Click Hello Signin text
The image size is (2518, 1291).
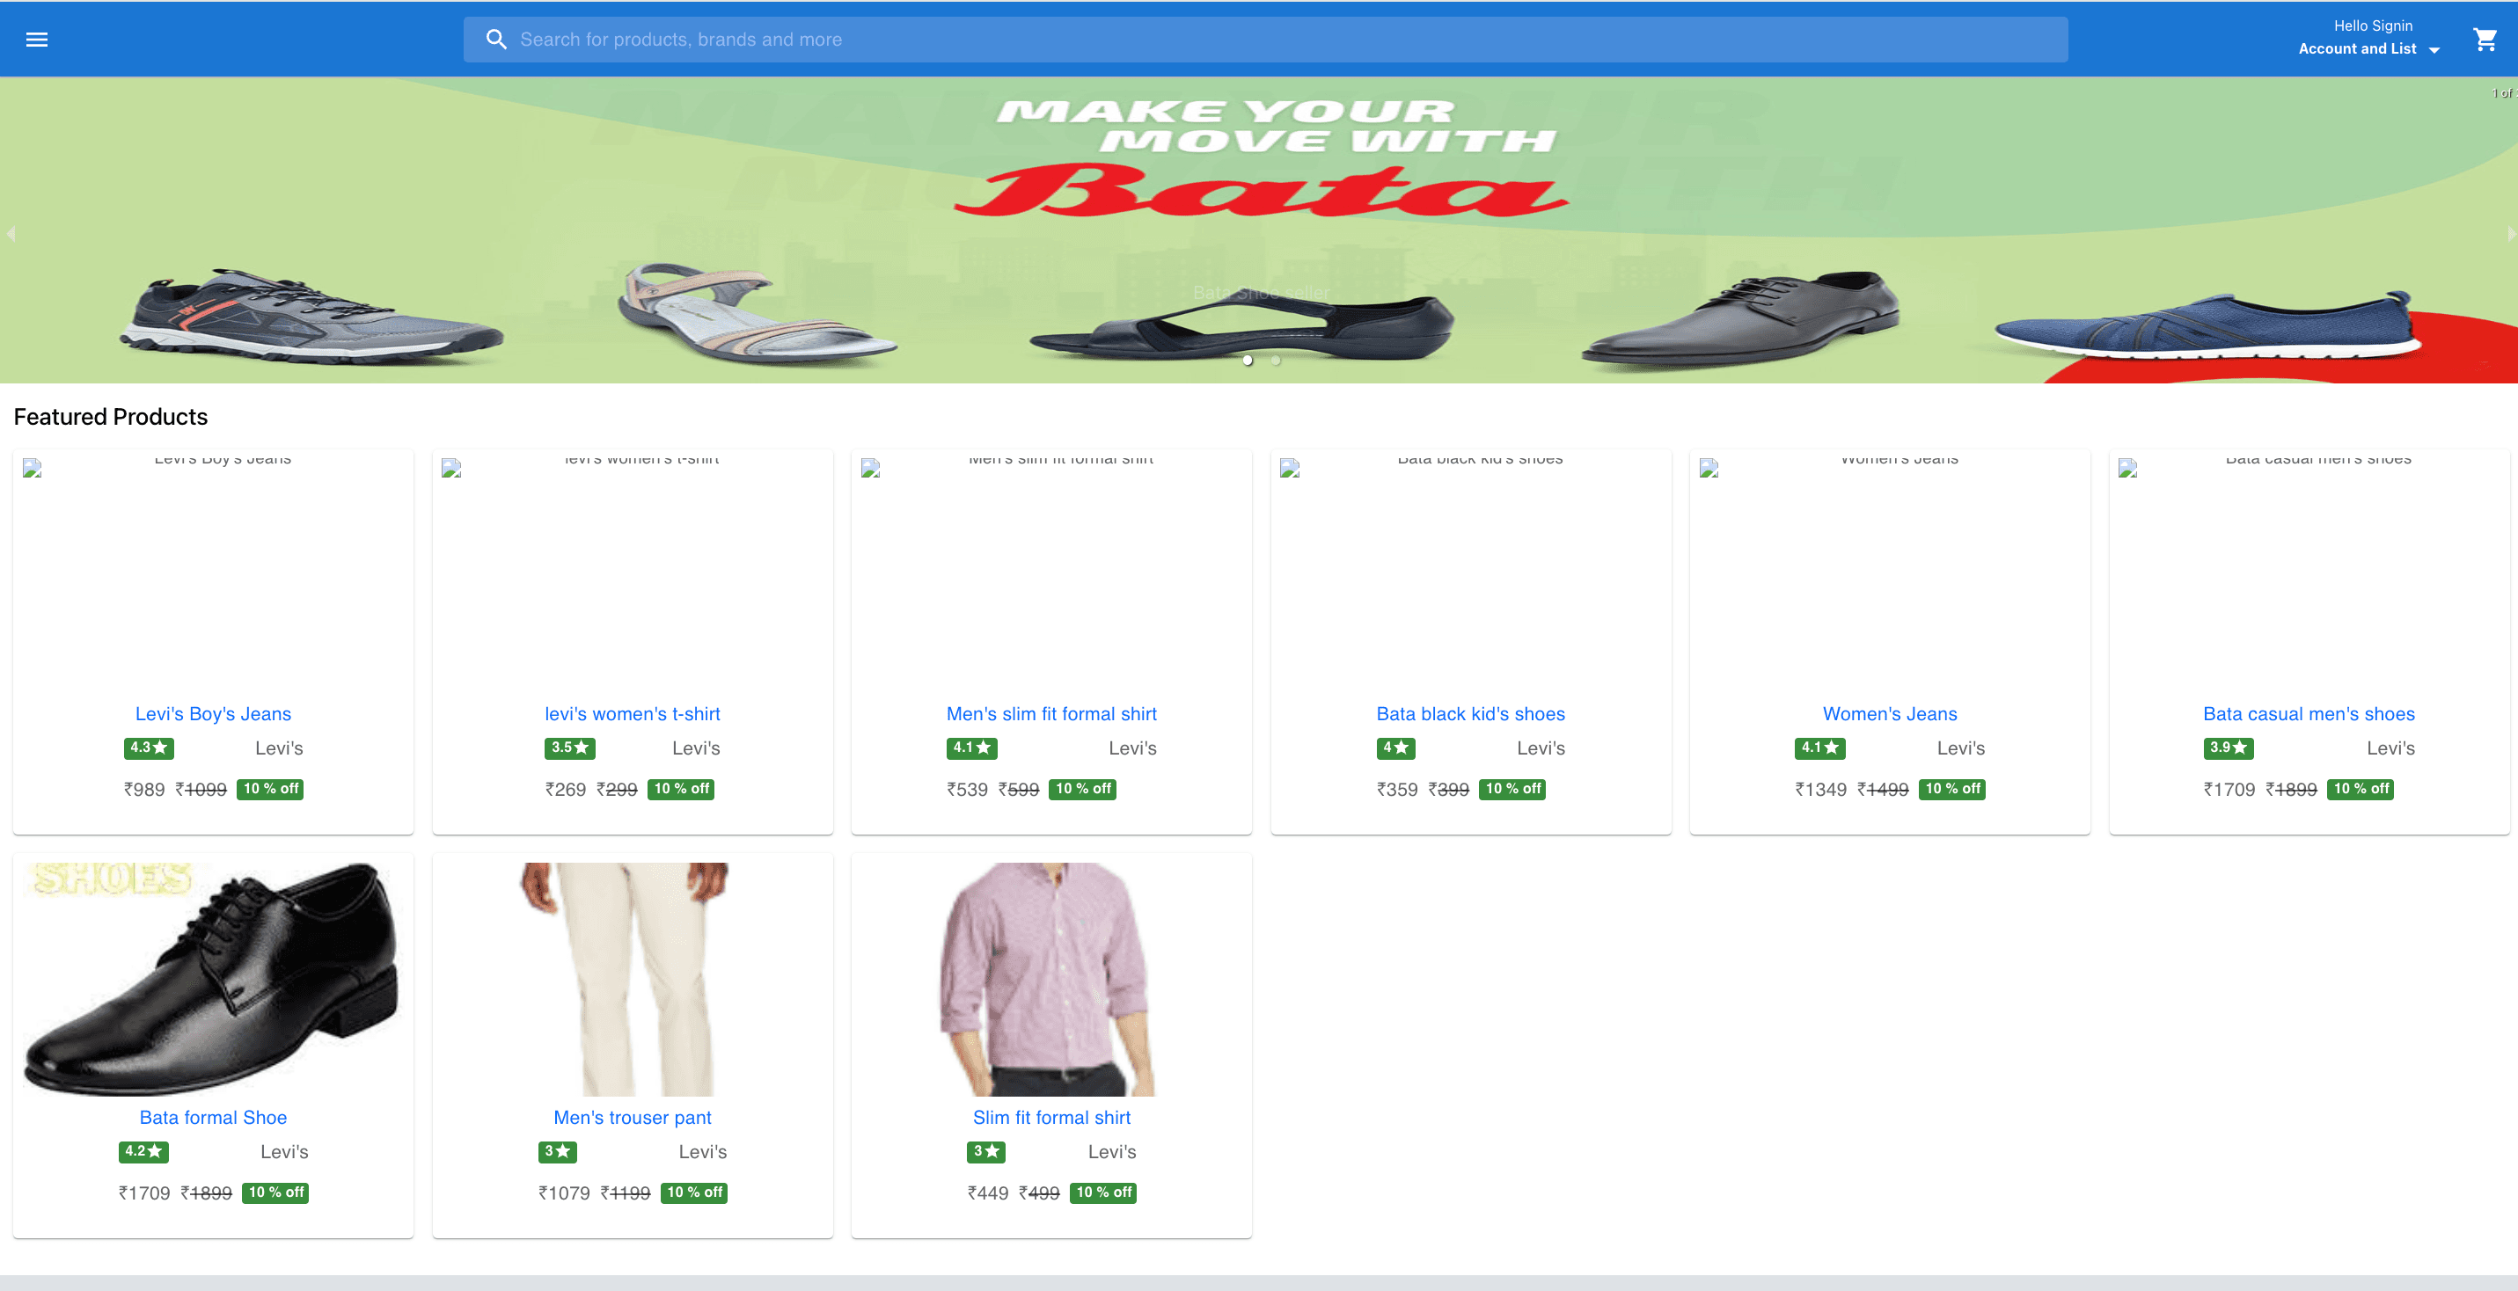click(x=2372, y=26)
